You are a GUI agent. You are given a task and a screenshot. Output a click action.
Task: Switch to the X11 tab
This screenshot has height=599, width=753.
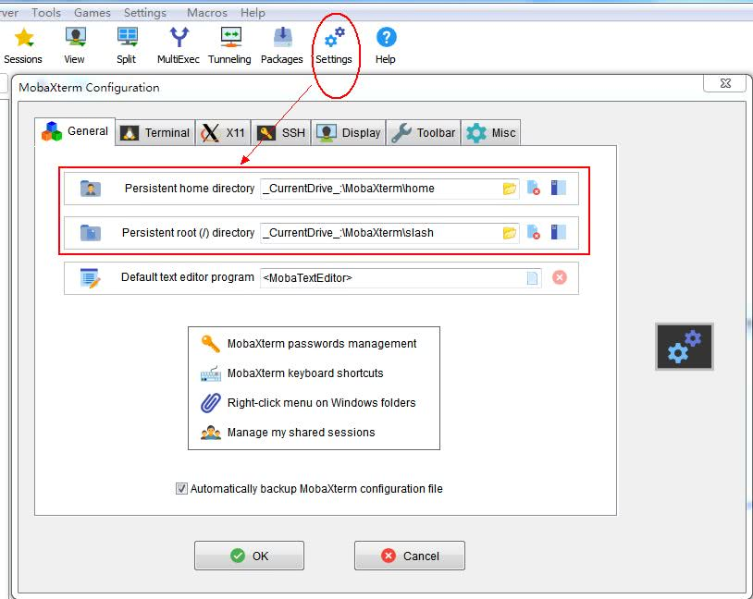223,132
